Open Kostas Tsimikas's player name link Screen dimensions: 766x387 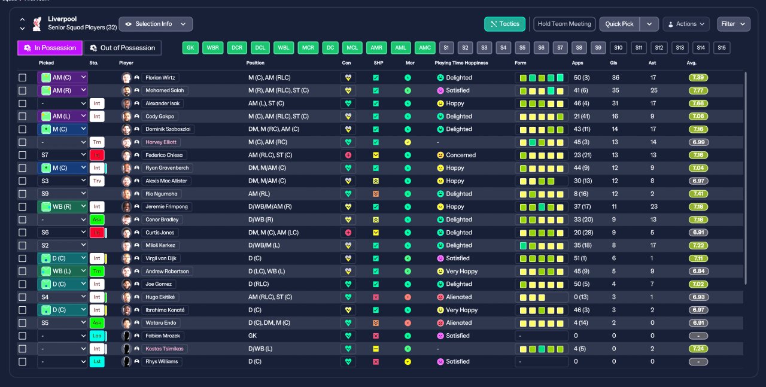click(165, 349)
